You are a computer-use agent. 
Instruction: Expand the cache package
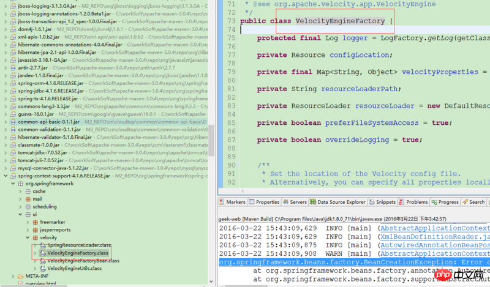21,191
